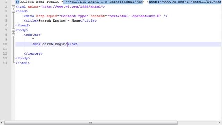Viewport: 222px width, 125px height.
Task: Collapse the html tag fold on line 2
Action: click(13, 7)
